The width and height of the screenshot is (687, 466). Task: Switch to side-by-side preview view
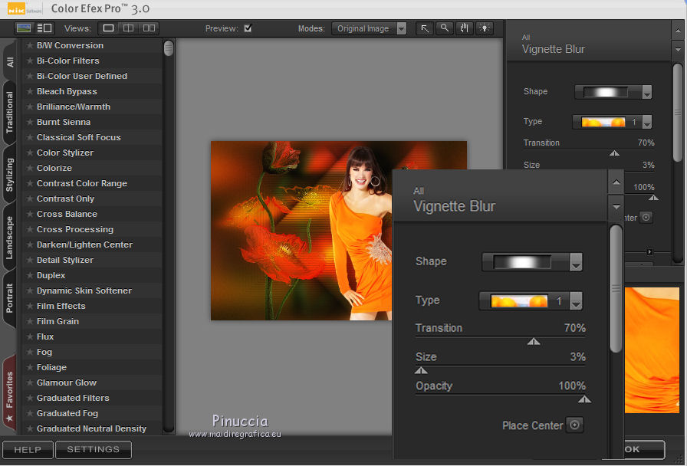coord(149,28)
